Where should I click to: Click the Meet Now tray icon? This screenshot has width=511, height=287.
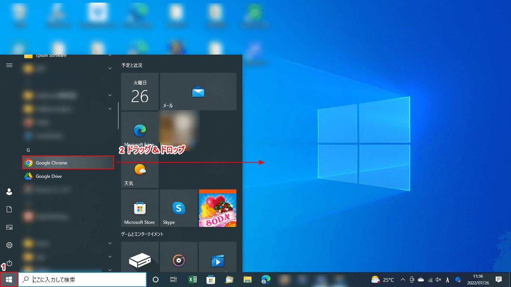pos(412,280)
